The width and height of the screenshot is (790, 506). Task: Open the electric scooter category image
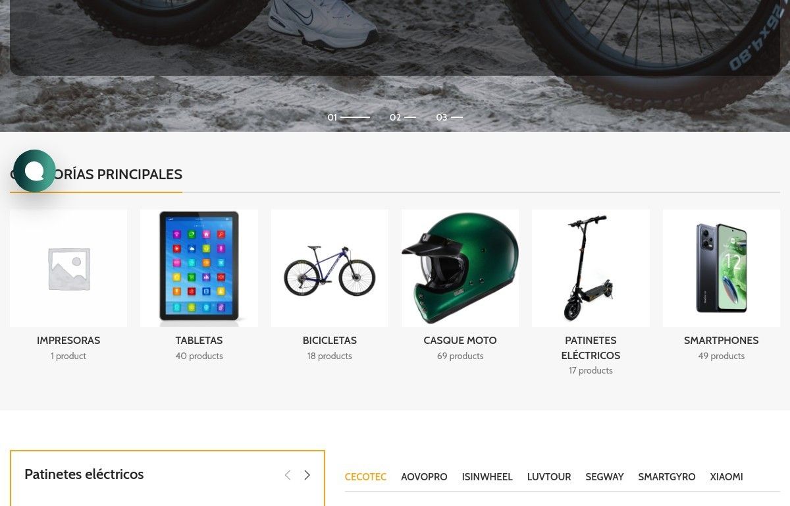591,268
